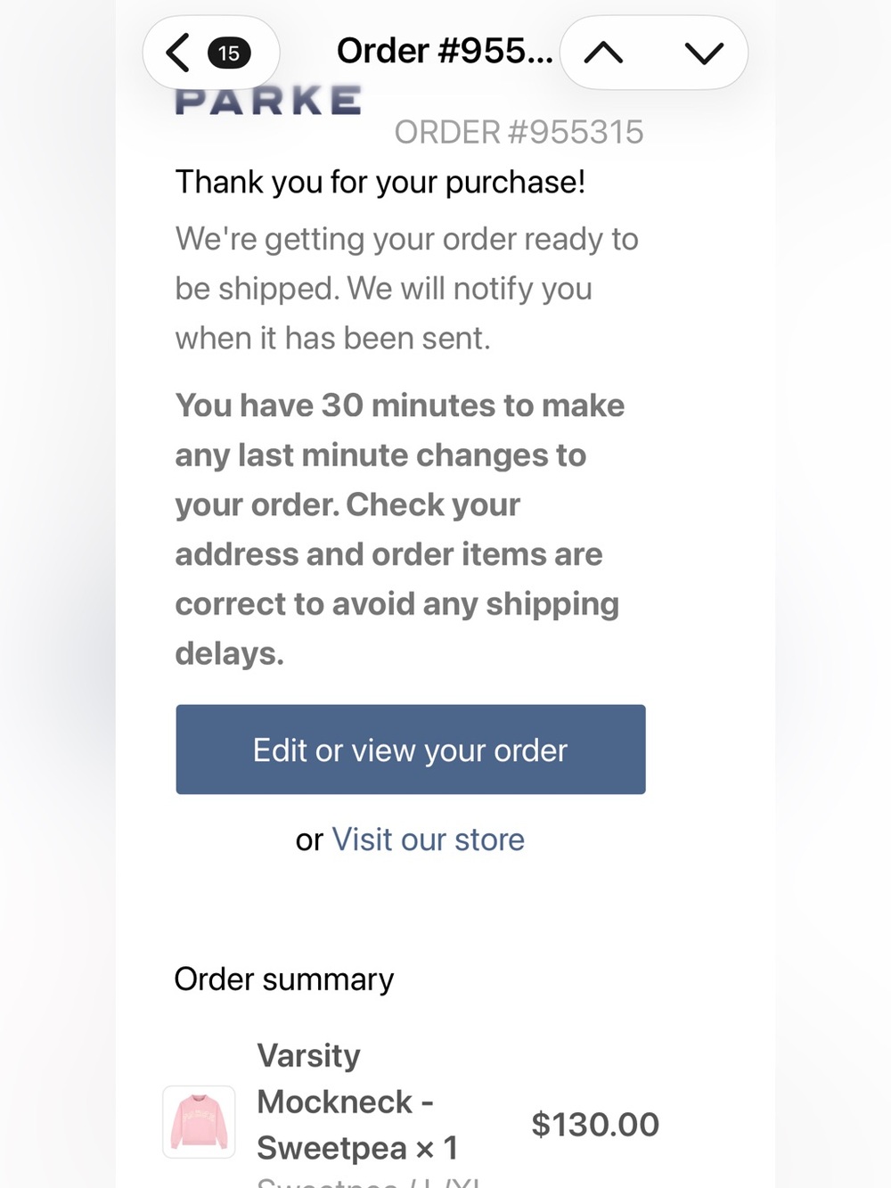Tap the truncated subject title 'Order #955...'
This screenshot has width=891, height=1188.
445,51
